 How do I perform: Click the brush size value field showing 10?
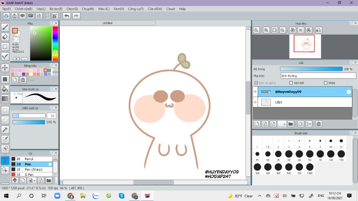(x=52, y=116)
